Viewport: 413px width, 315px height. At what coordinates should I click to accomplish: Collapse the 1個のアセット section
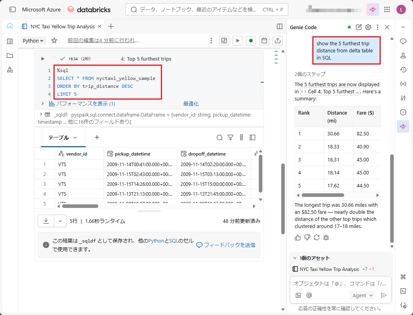(x=295, y=258)
